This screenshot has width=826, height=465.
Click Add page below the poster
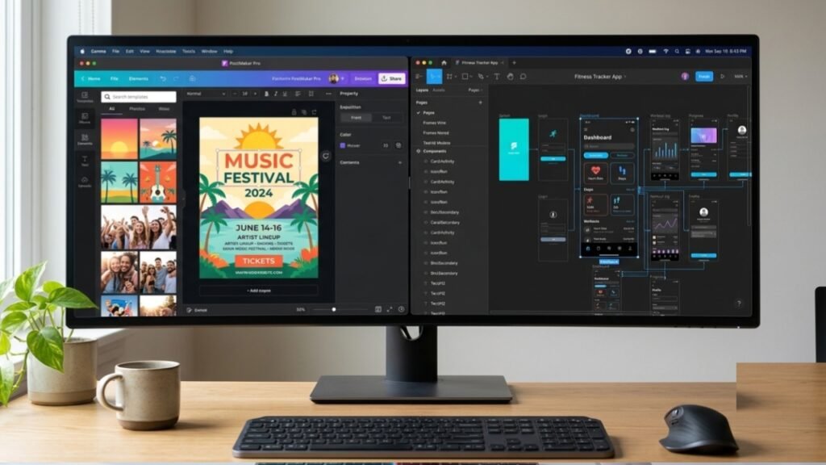259,291
